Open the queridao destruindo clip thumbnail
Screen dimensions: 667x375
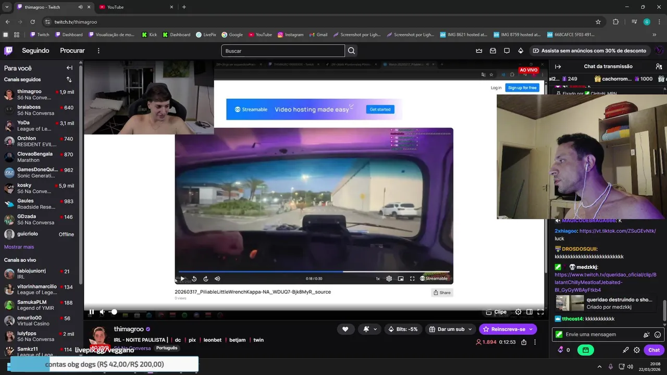coord(570,303)
